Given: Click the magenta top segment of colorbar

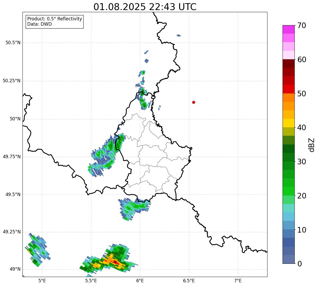Looking at the screenshot, I should point(288,29).
